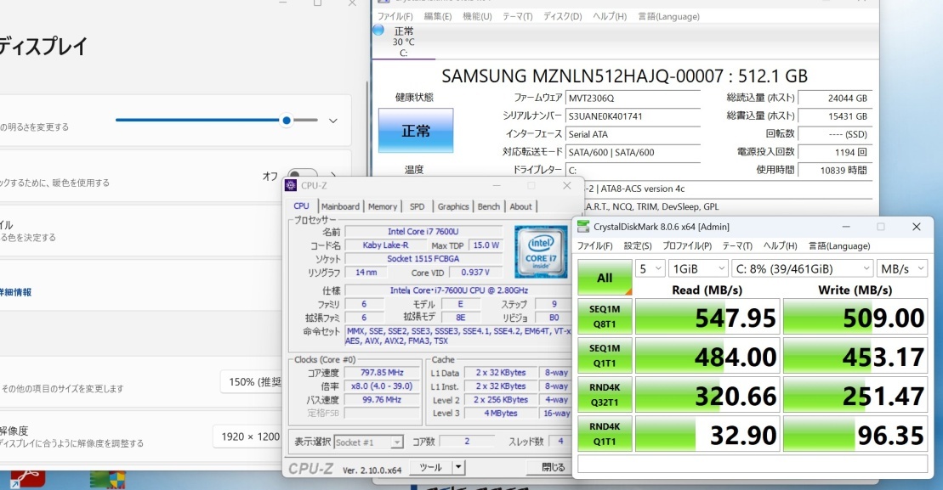The width and height of the screenshot is (943, 490).
Task: Click the CPU-Z title bar chip icon
Action: 292,185
